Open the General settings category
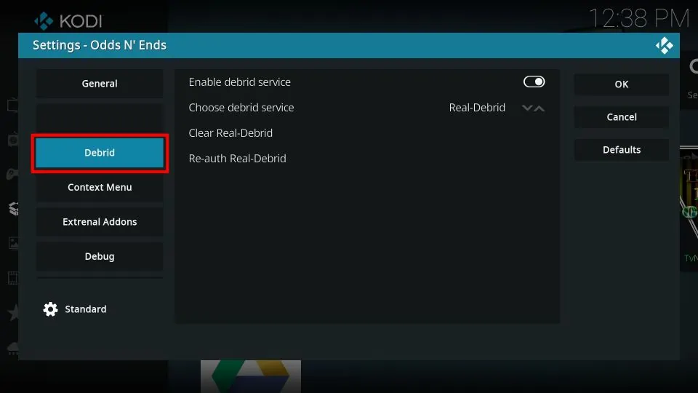 [100, 83]
